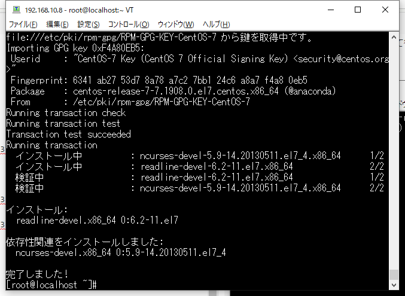Minimize the Tera Term window
The width and height of the screenshot is (405, 296).
331,10
